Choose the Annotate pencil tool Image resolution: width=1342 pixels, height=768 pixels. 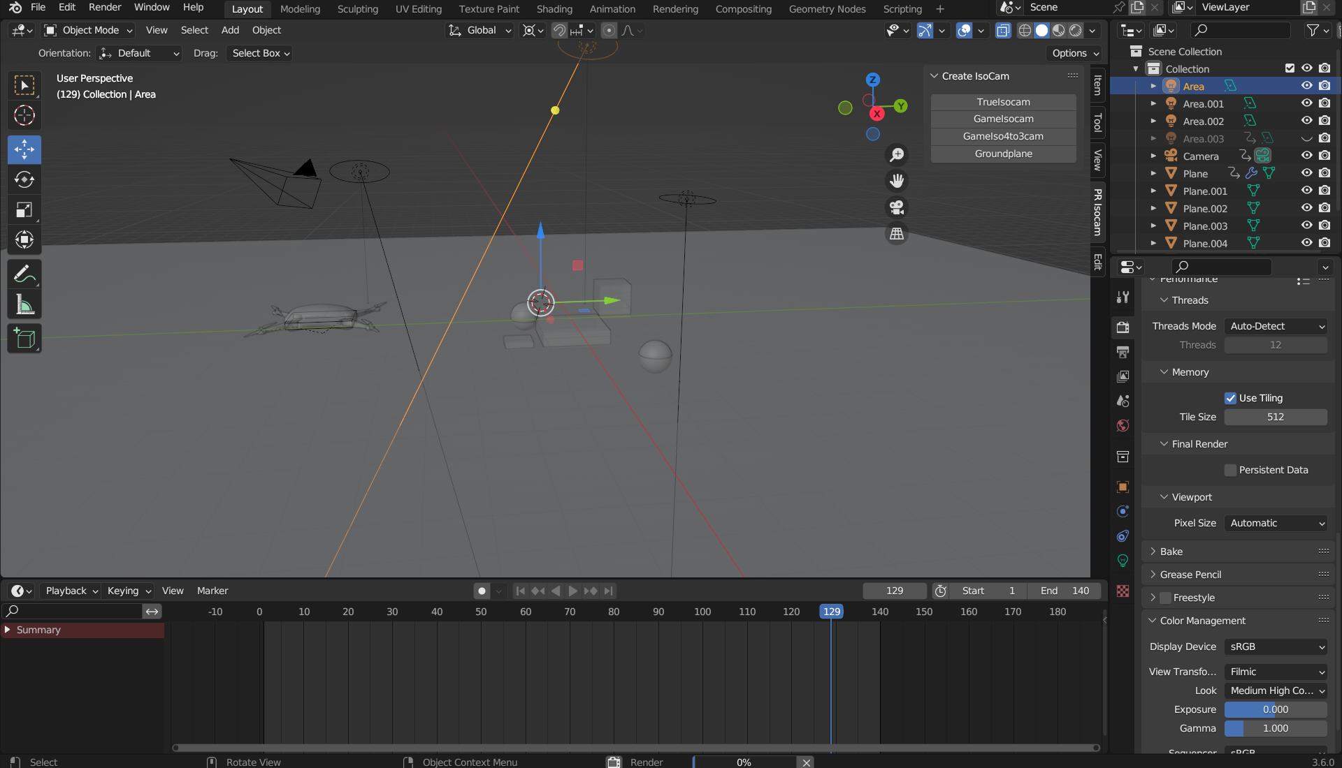pyautogui.click(x=24, y=274)
